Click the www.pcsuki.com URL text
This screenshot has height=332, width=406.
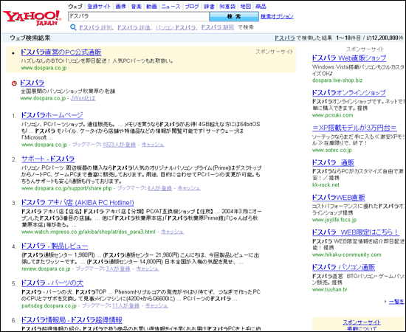tap(333, 115)
